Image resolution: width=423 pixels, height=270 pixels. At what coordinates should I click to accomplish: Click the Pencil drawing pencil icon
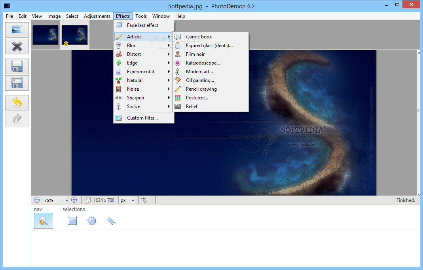178,89
